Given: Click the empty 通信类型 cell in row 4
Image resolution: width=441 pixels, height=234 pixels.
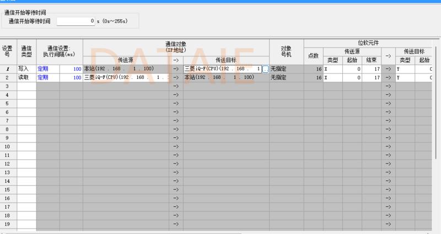Looking at the screenshot, I should tap(26, 95).
